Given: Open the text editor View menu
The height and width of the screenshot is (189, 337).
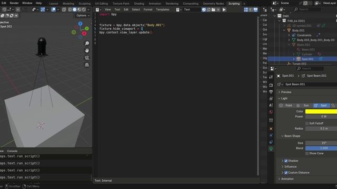Looking at the screenshot, I should point(107,9).
